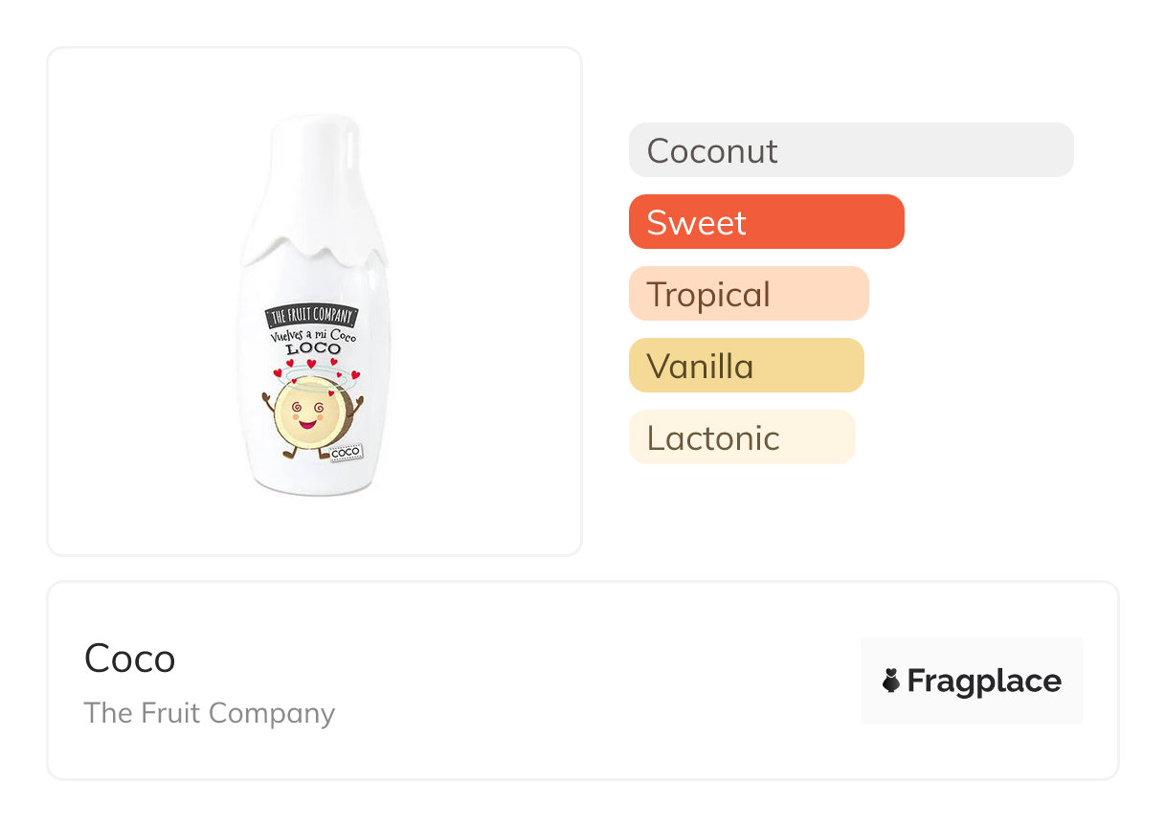Click The Fruit Company banner on bottle
The width and height of the screenshot is (1166, 827).
point(312,317)
